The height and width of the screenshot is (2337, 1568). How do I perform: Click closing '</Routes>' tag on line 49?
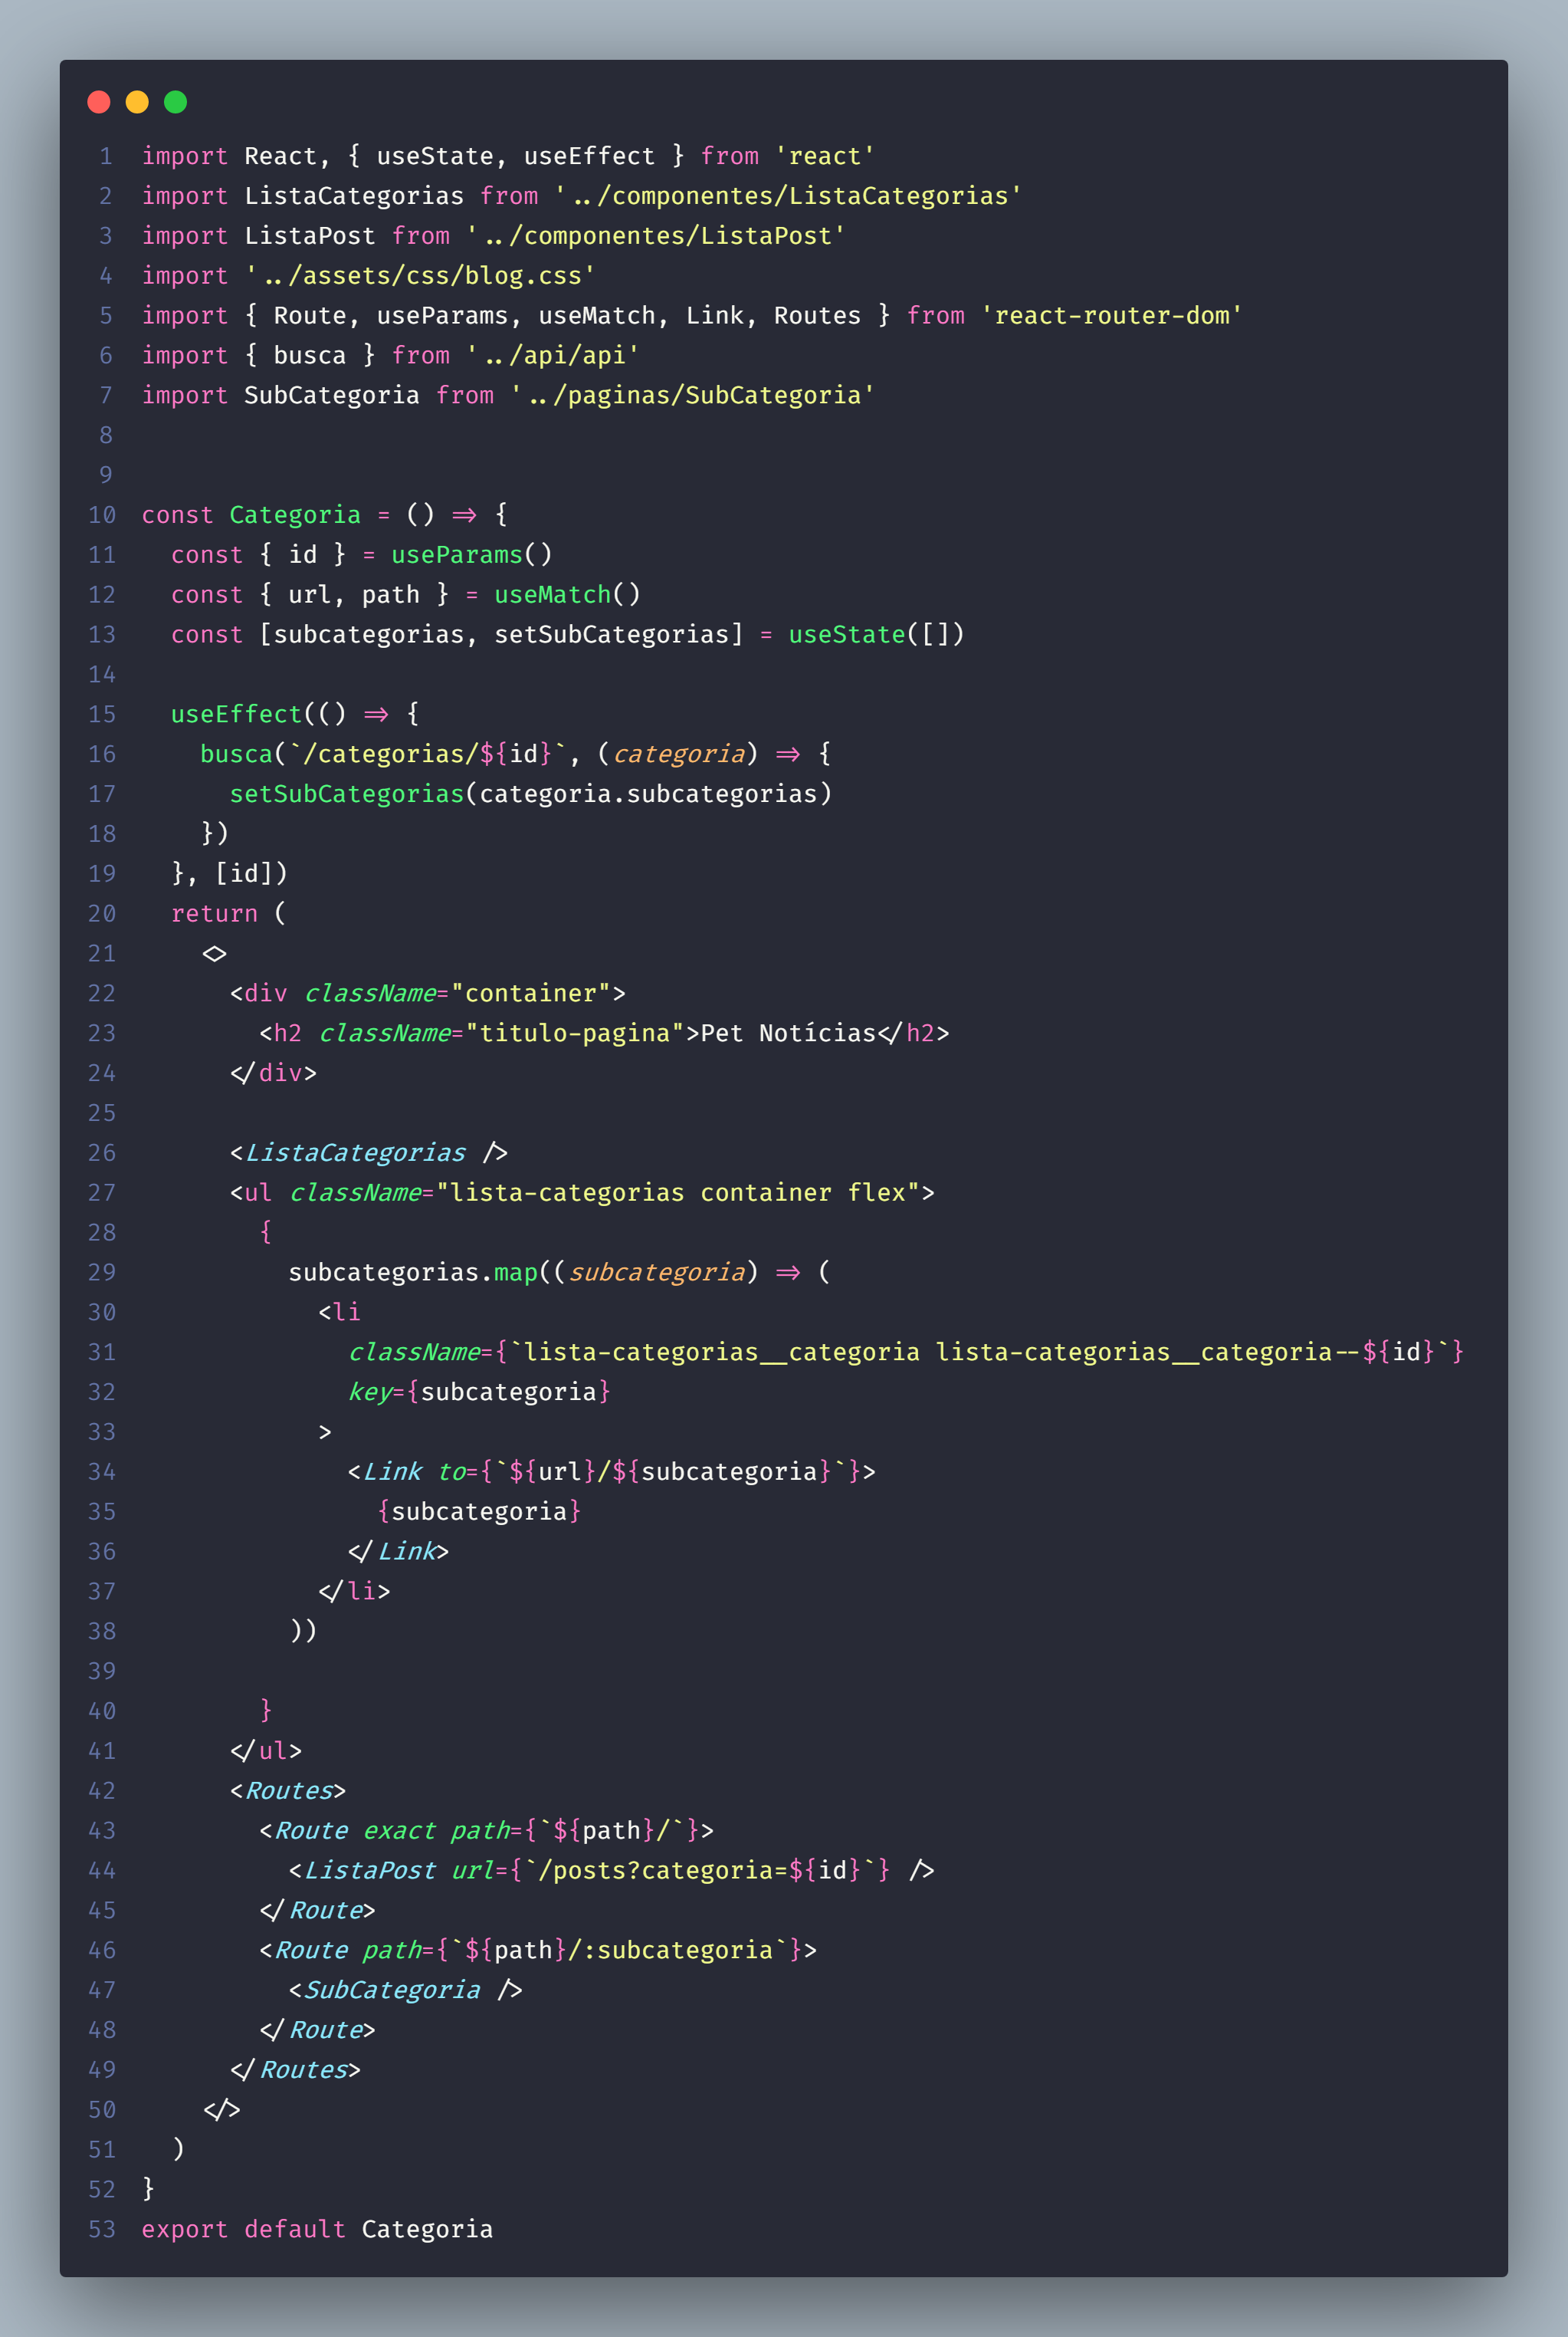(295, 2070)
